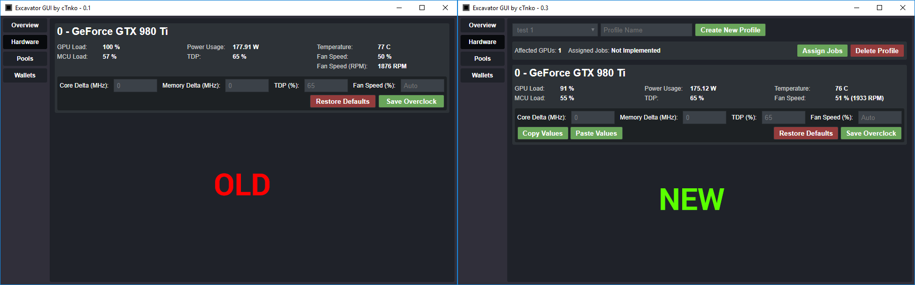Click app icon in v0.1 title bar

pyautogui.click(x=9, y=8)
